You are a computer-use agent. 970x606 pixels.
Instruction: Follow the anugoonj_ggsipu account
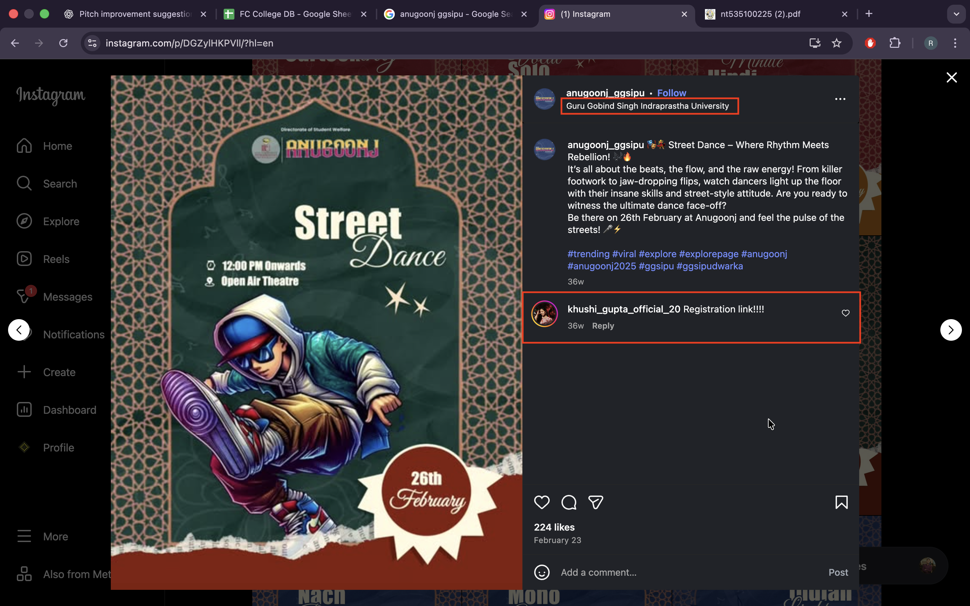pos(671,93)
